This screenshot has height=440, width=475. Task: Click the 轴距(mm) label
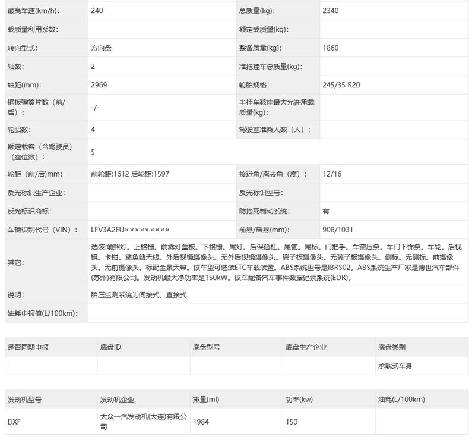[24, 85]
